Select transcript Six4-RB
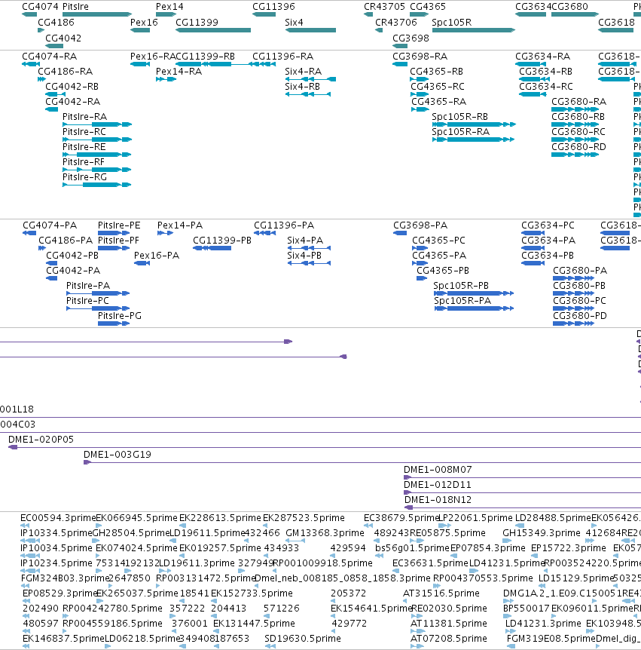Image resolution: width=641 pixels, height=650 pixels. coord(308,94)
